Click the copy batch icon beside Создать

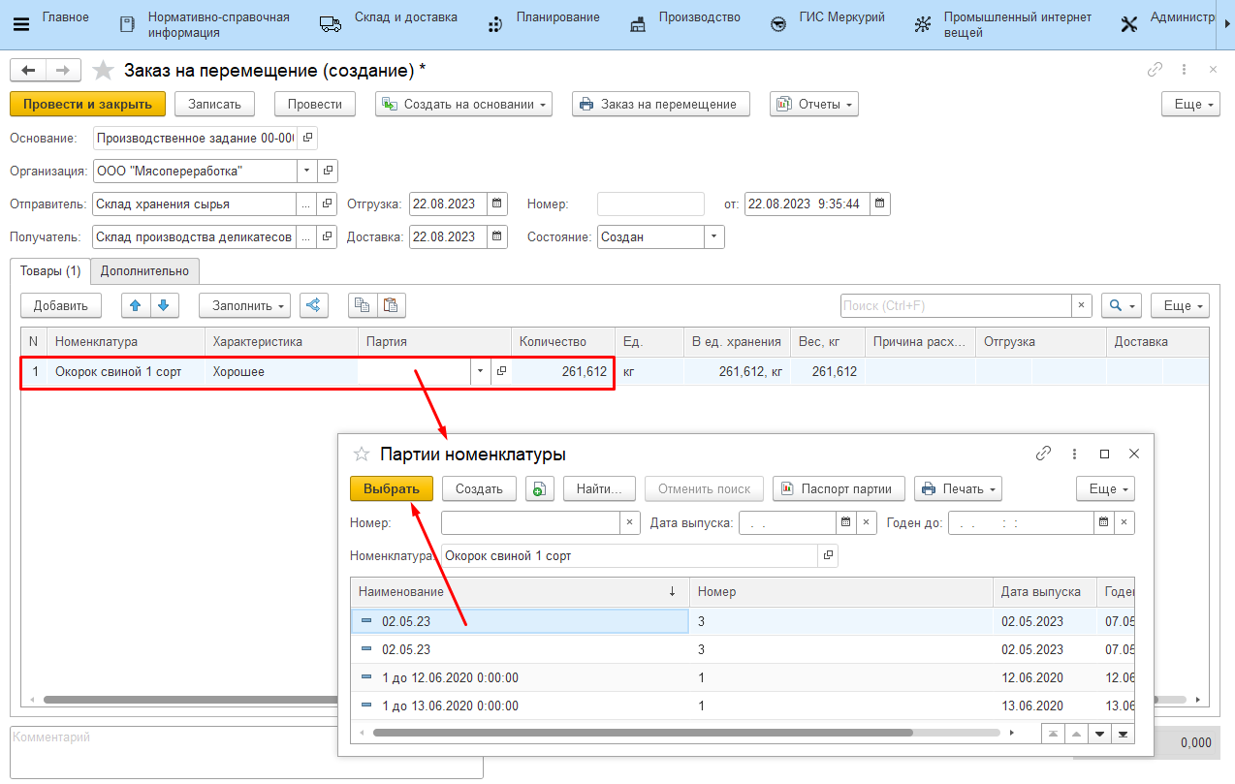(x=540, y=489)
